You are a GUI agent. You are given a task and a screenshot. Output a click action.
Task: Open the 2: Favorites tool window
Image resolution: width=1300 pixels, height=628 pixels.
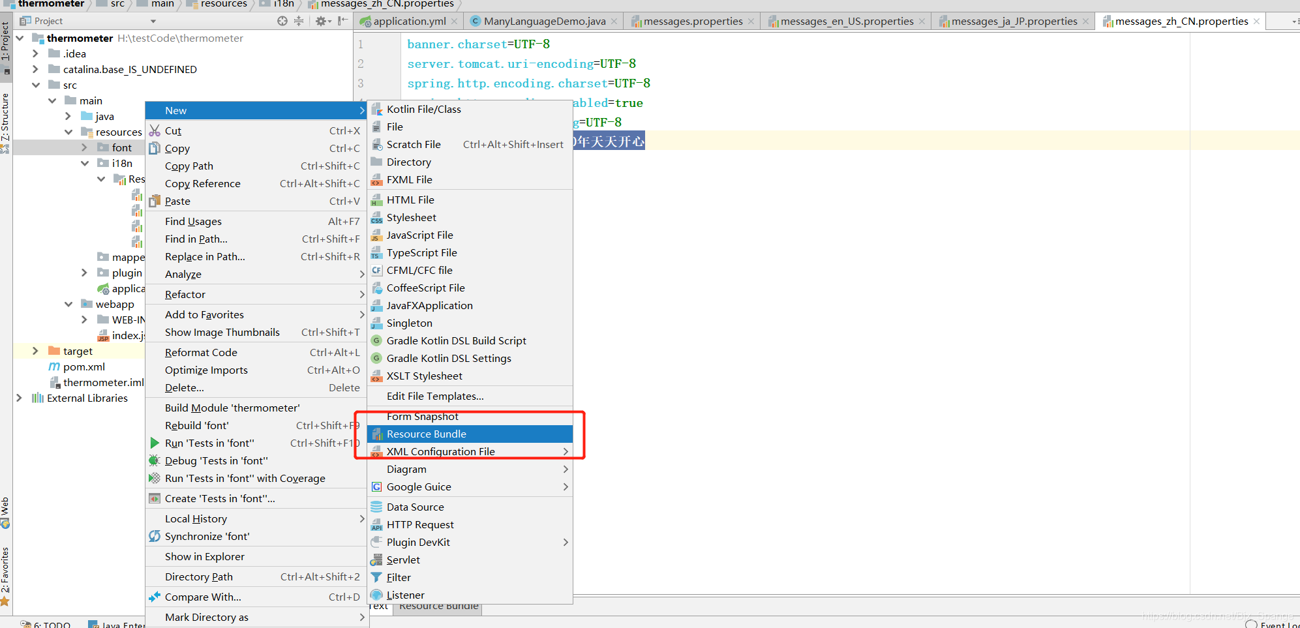point(6,575)
